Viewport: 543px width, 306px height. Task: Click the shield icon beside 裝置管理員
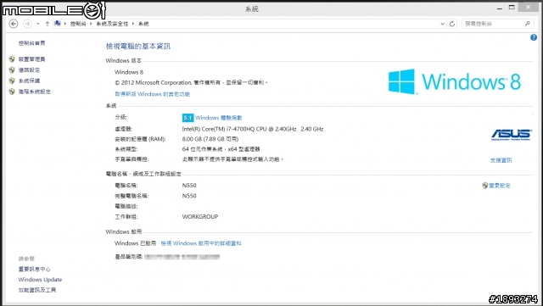[x=12, y=59]
